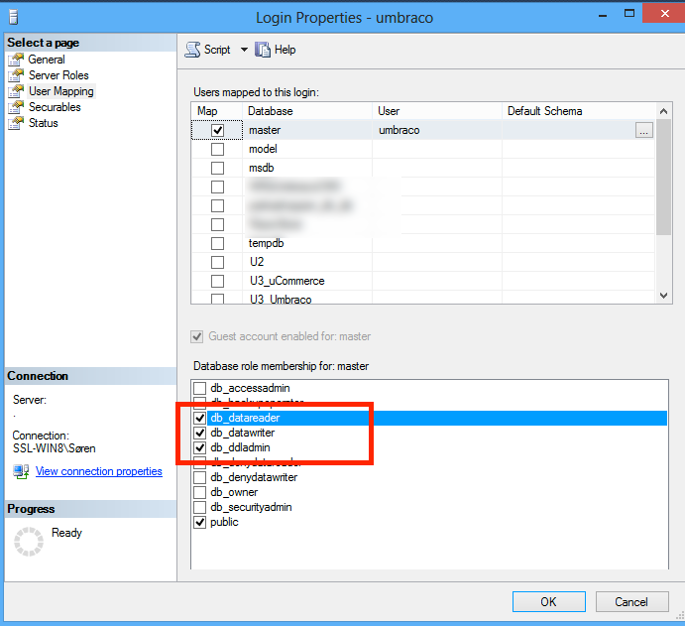Check the Map checkbox for U3_uCommerce
The width and height of the screenshot is (685, 626).
(x=217, y=281)
